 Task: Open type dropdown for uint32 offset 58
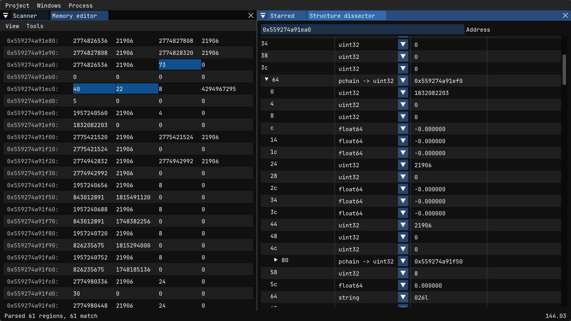point(403,273)
